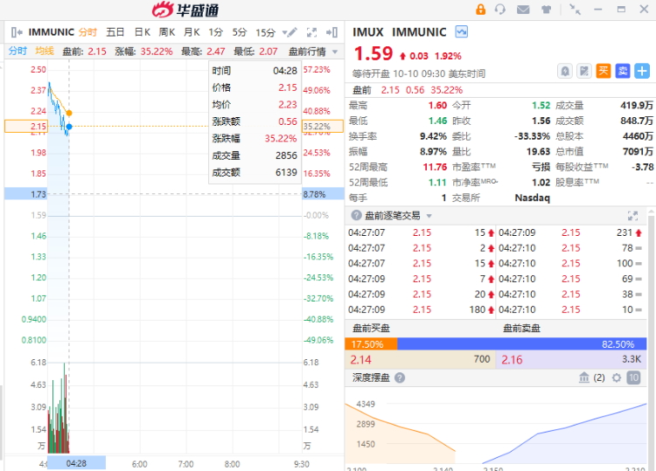Viewport: 656px width, 471px height.
Task: Click the orange lock icon in title bar
Action: pyautogui.click(x=480, y=10)
